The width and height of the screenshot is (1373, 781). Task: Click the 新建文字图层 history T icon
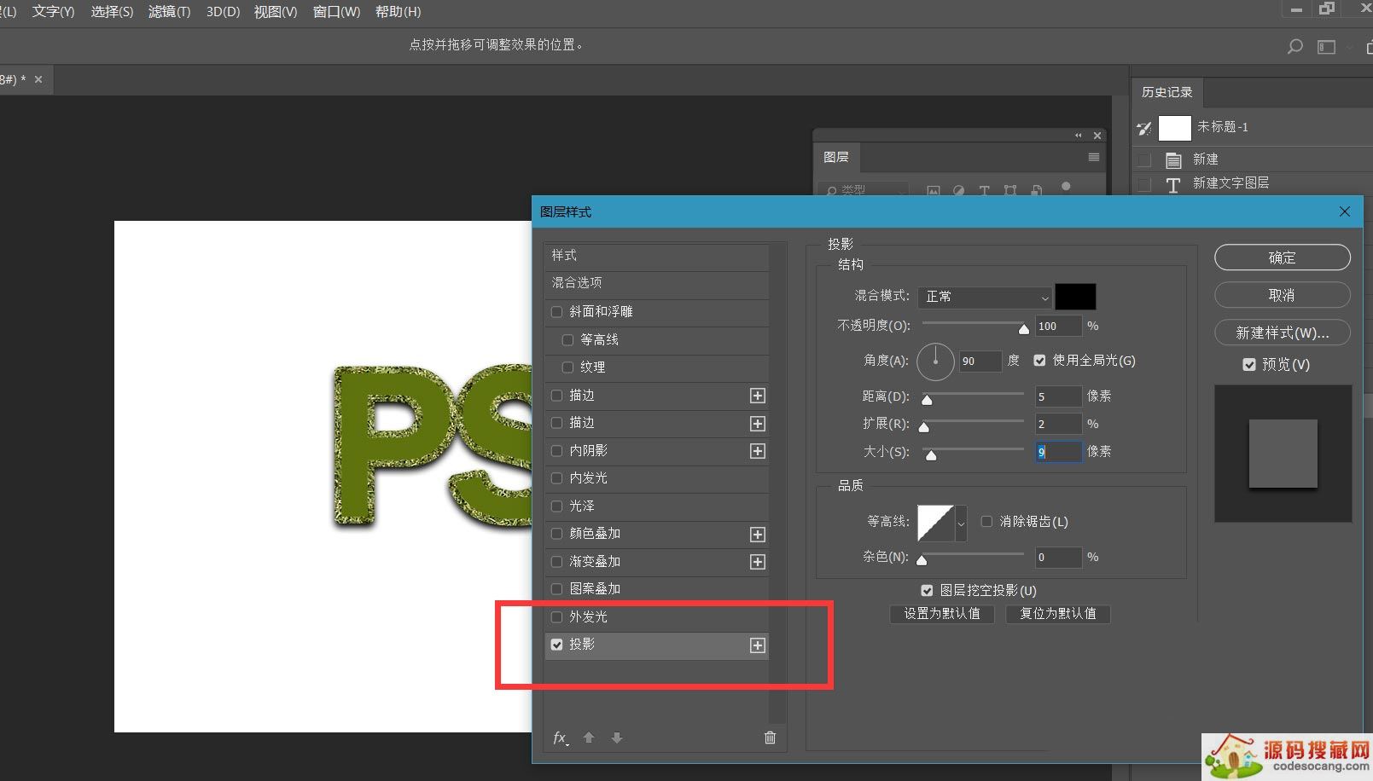pos(1173,184)
